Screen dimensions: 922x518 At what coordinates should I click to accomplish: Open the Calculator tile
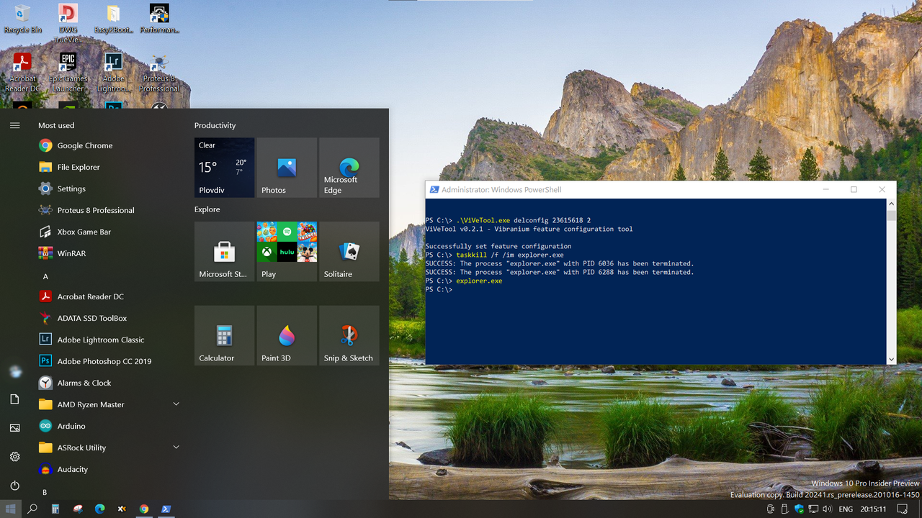[224, 335]
